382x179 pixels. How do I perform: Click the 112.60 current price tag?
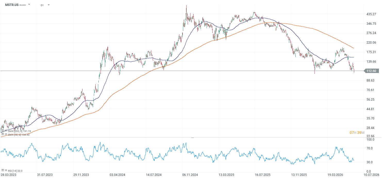click(x=371, y=71)
